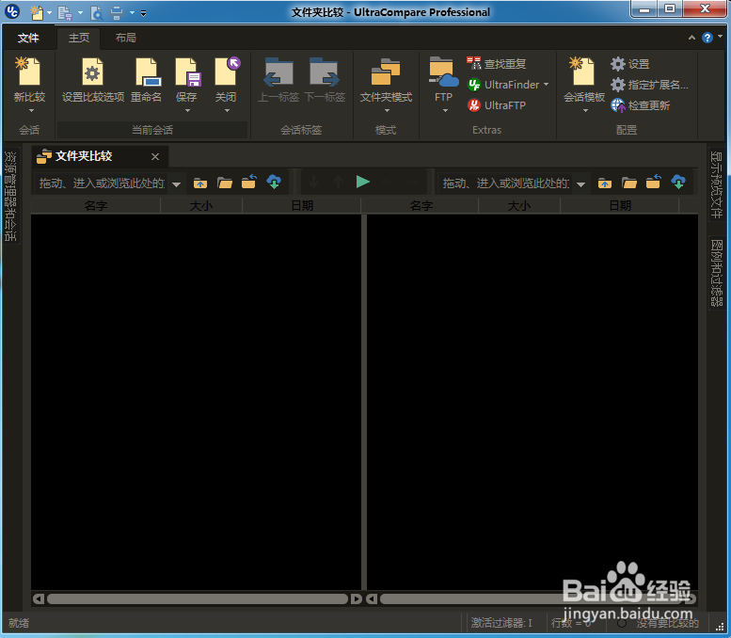Launch UltraFinder from Extras

(503, 85)
